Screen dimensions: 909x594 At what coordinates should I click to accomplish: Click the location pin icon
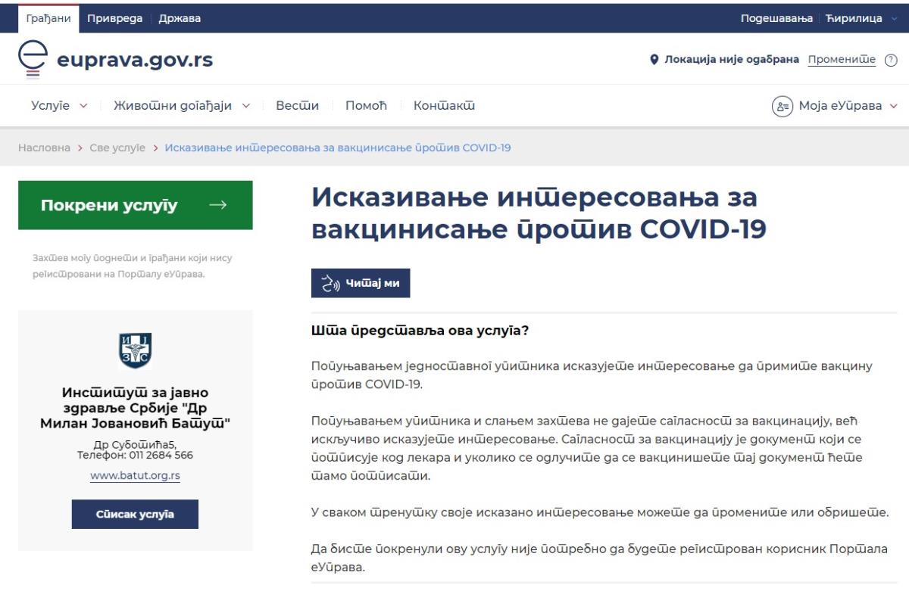(654, 60)
